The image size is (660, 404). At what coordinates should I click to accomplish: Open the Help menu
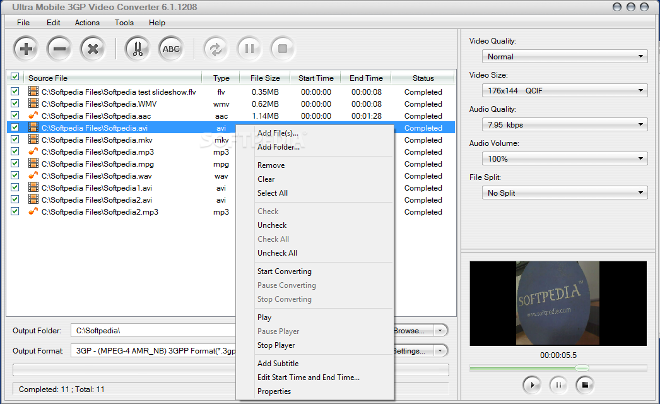pyautogui.click(x=157, y=23)
